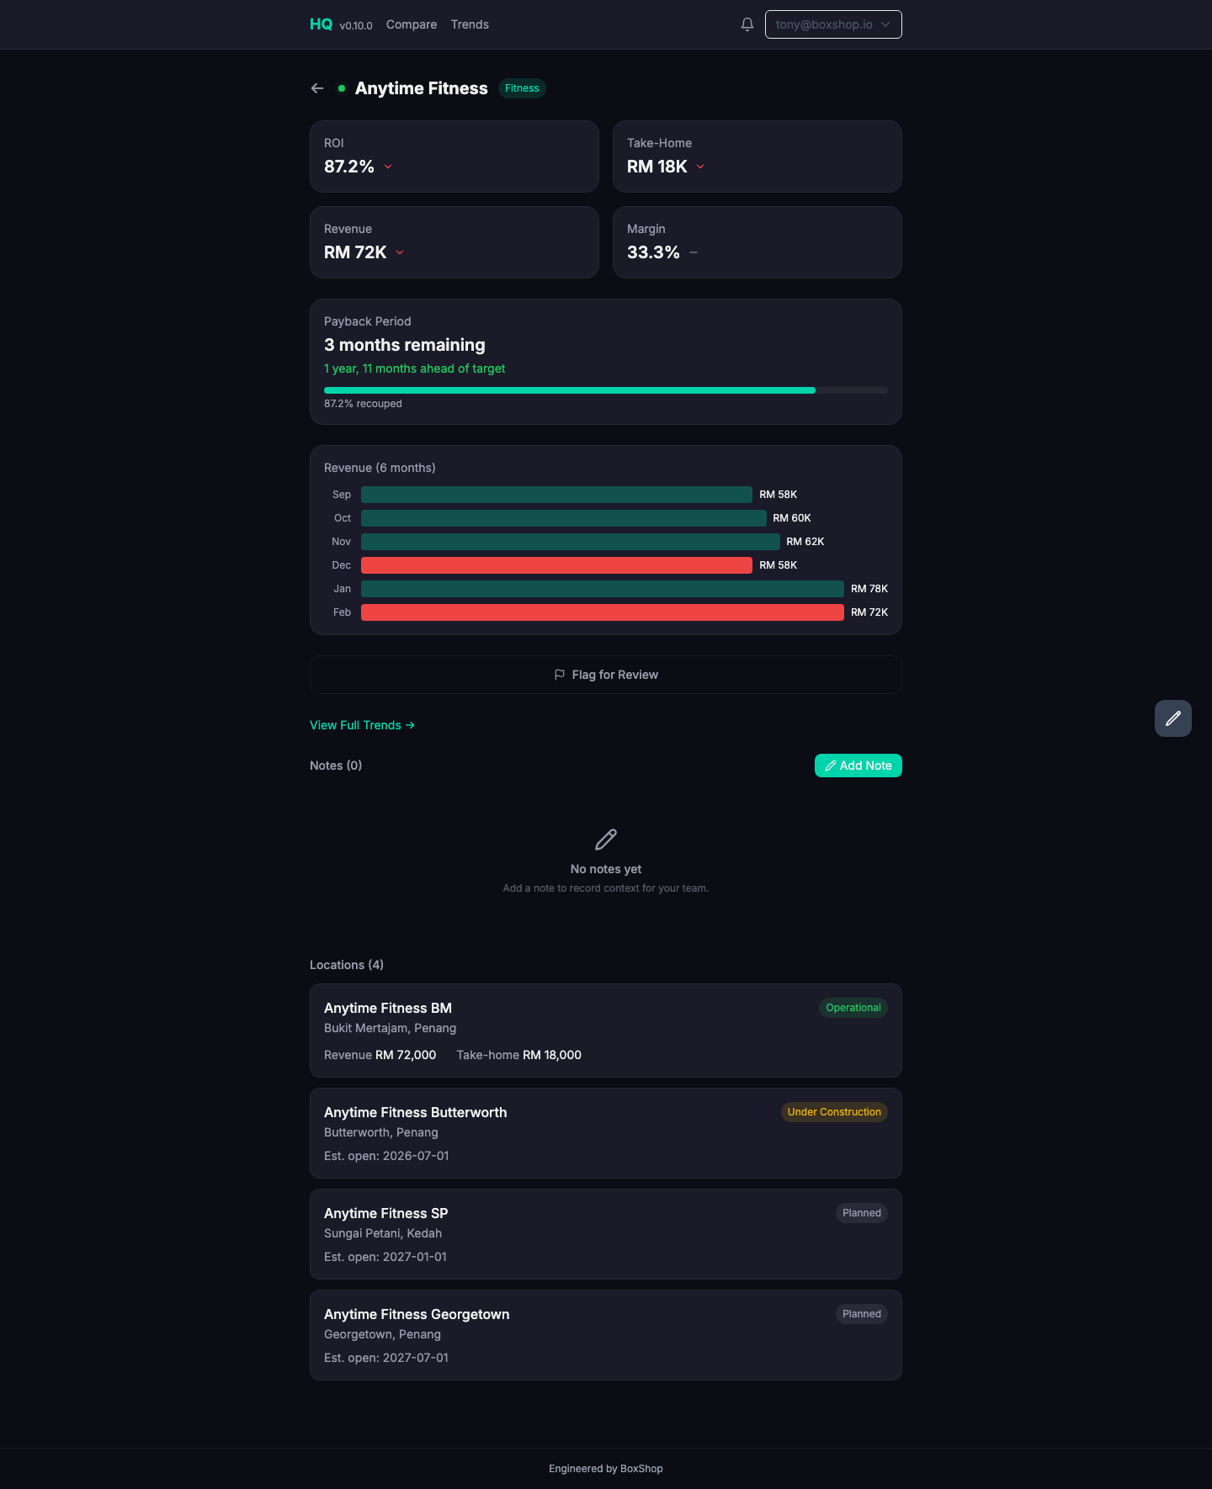Open the Anytime Fitness Butterworth location card
This screenshot has height=1489, width=1212.
click(606, 1133)
